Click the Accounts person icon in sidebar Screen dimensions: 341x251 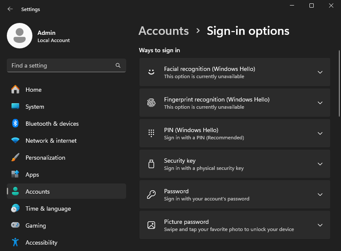coord(15,192)
